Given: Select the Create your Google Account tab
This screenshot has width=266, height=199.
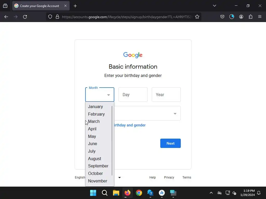Looking at the screenshot, I should pos(41,6).
